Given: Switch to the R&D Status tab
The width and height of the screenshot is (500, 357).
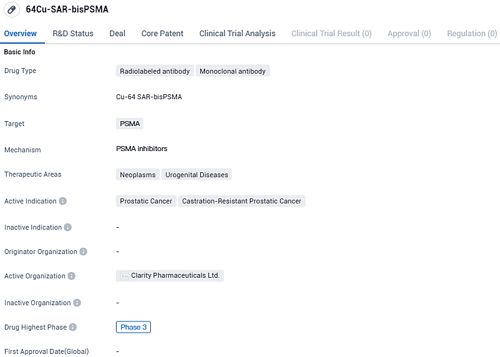Looking at the screenshot, I should point(73,34).
